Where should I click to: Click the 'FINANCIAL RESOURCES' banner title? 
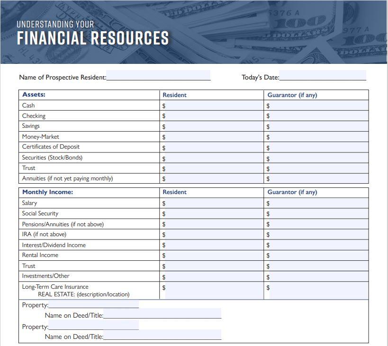pyautogui.click(x=93, y=38)
